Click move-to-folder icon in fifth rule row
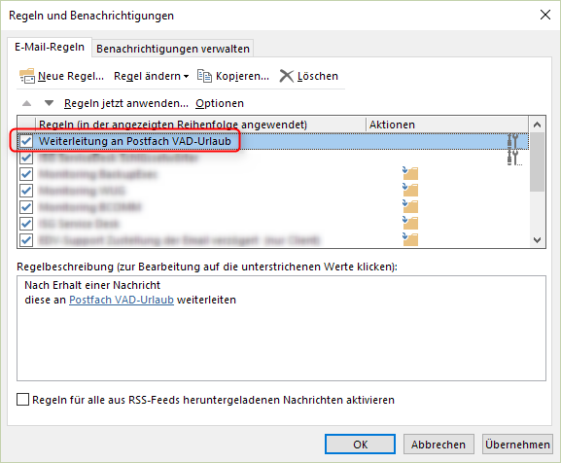The width and height of the screenshot is (561, 463). [410, 207]
